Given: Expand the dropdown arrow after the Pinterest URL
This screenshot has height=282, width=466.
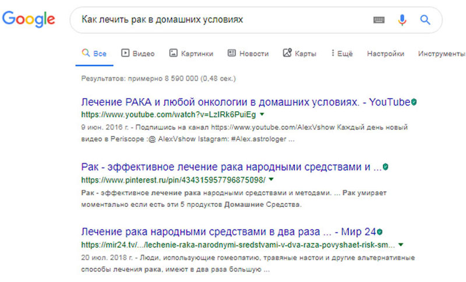Looking at the screenshot, I should pyautogui.click(x=271, y=179).
